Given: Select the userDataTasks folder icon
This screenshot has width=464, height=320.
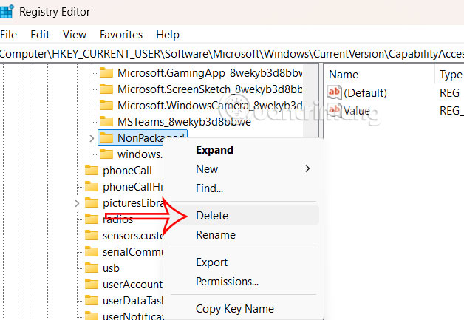Looking at the screenshot, I should [x=92, y=301].
